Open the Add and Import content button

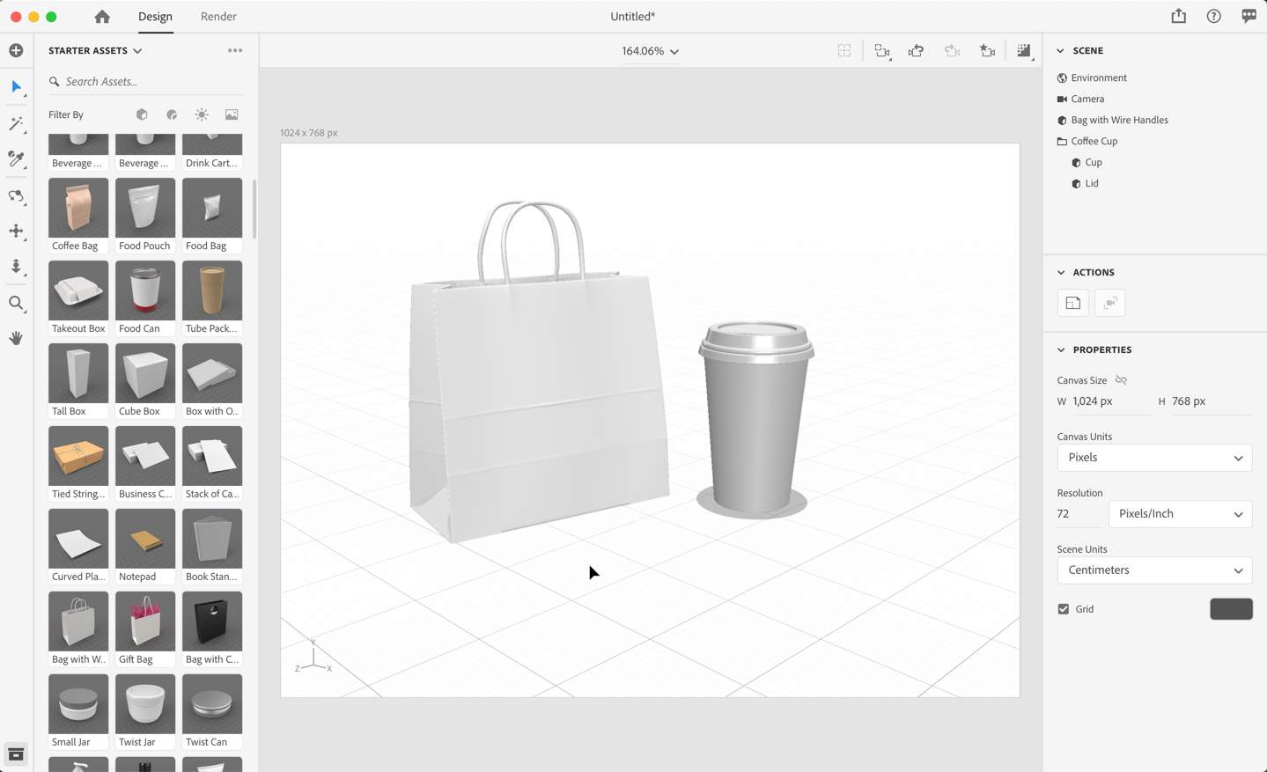16,51
